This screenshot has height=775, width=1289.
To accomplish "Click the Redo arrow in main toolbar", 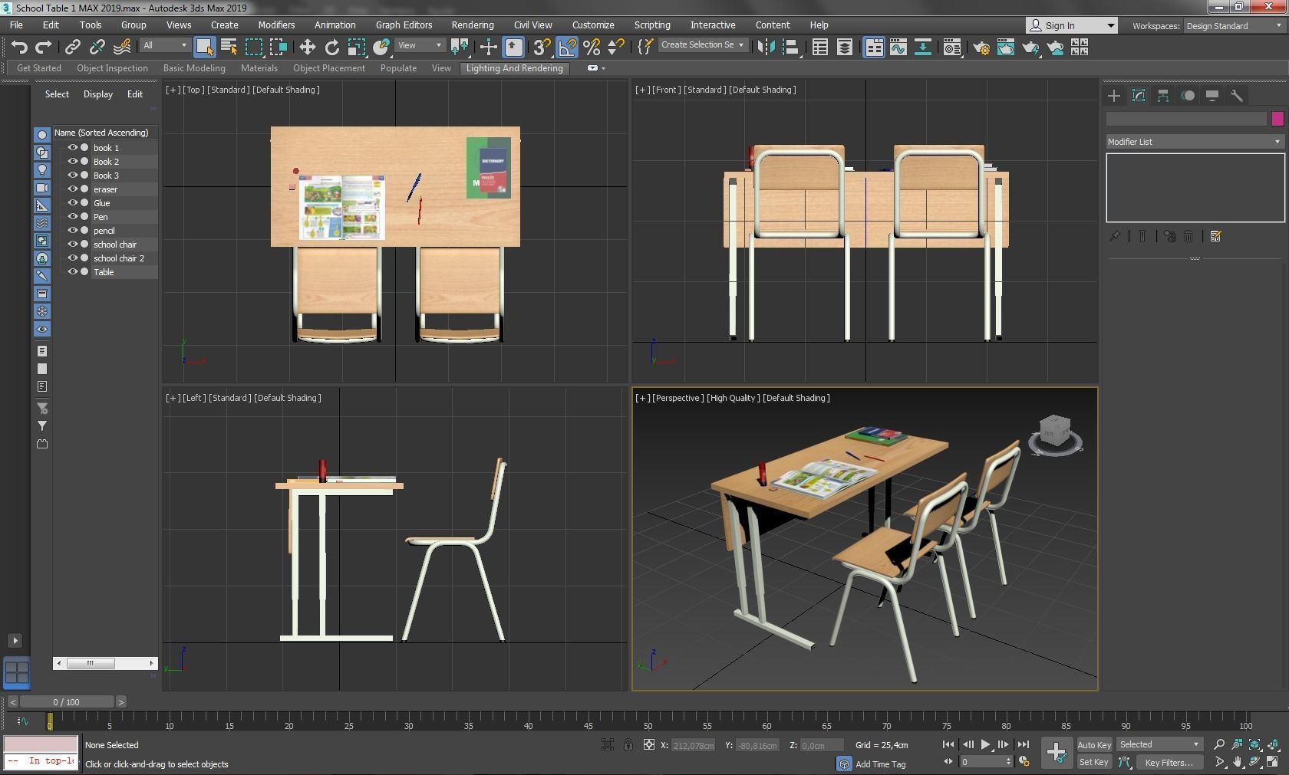I will coord(44,48).
